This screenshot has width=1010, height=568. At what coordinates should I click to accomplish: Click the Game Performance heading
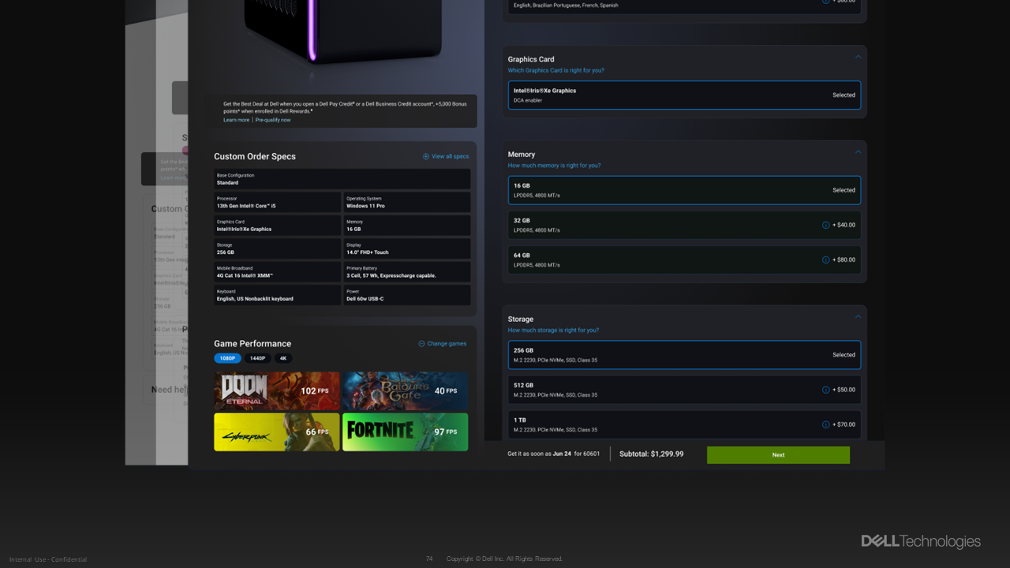(x=252, y=343)
